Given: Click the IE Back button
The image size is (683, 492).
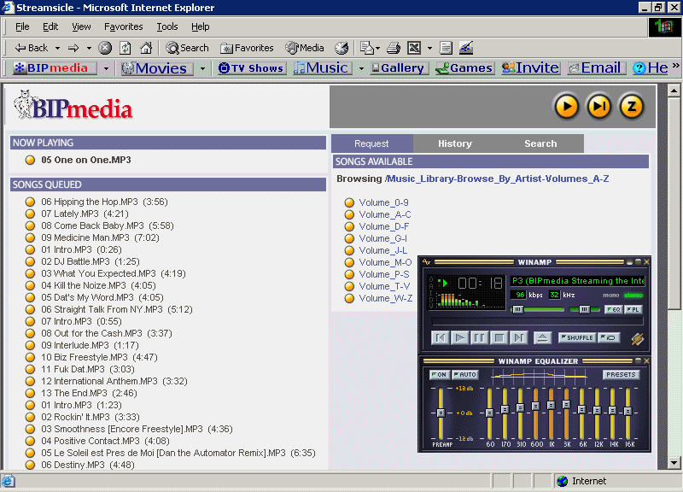Looking at the screenshot, I should 32,48.
